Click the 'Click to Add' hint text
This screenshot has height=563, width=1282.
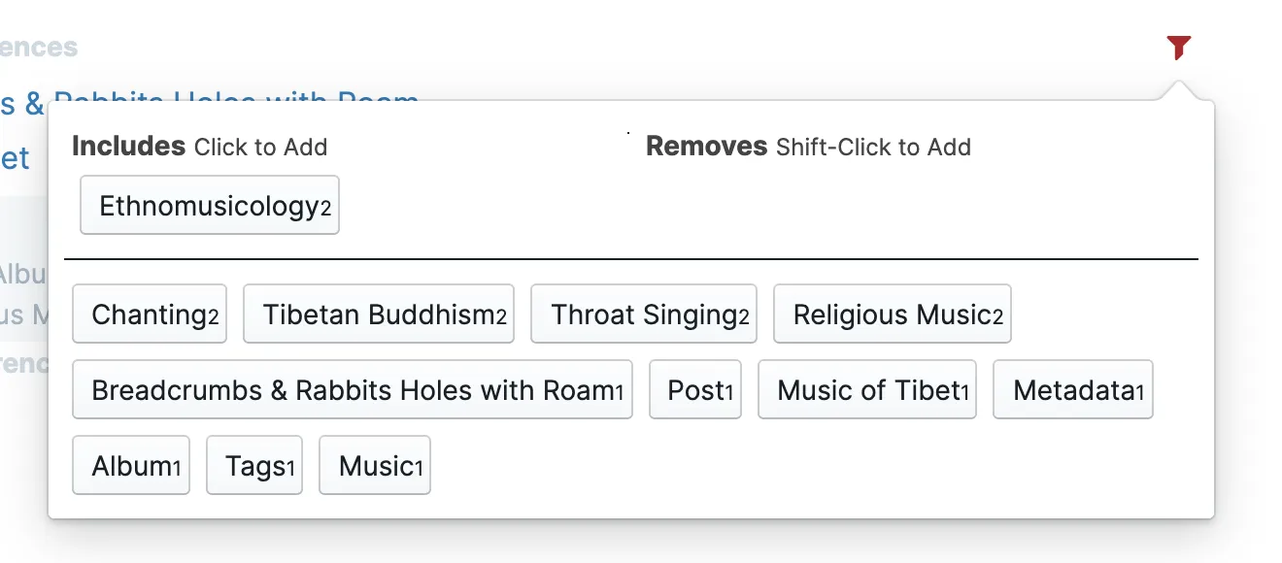tap(260, 148)
